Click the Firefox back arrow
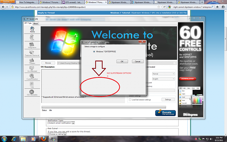227x142 pixels. pyautogui.click(x=3, y=7)
